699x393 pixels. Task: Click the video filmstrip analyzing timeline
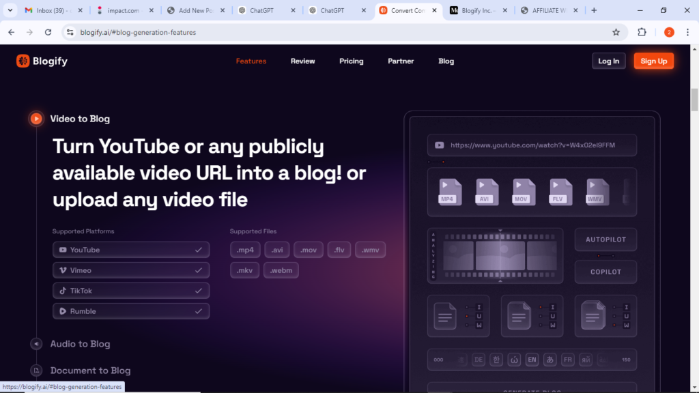[x=496, y=256]
